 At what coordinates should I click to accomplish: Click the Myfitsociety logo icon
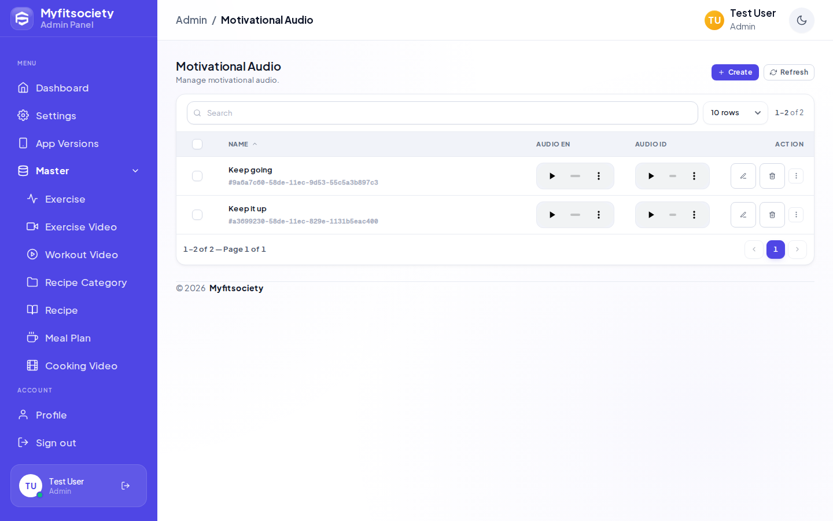pyautogui.click(x=22, y=19)
